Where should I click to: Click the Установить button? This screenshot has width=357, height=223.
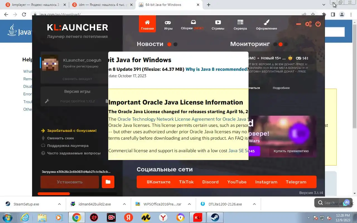tap(70, 182)
